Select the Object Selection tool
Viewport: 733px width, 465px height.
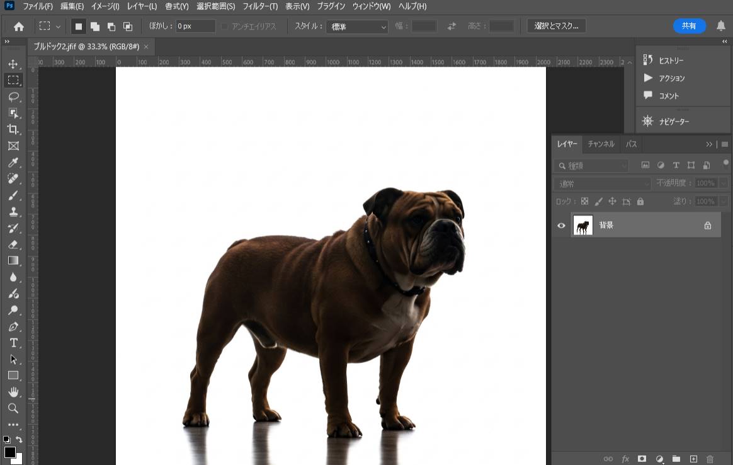(x=13, y=113)
